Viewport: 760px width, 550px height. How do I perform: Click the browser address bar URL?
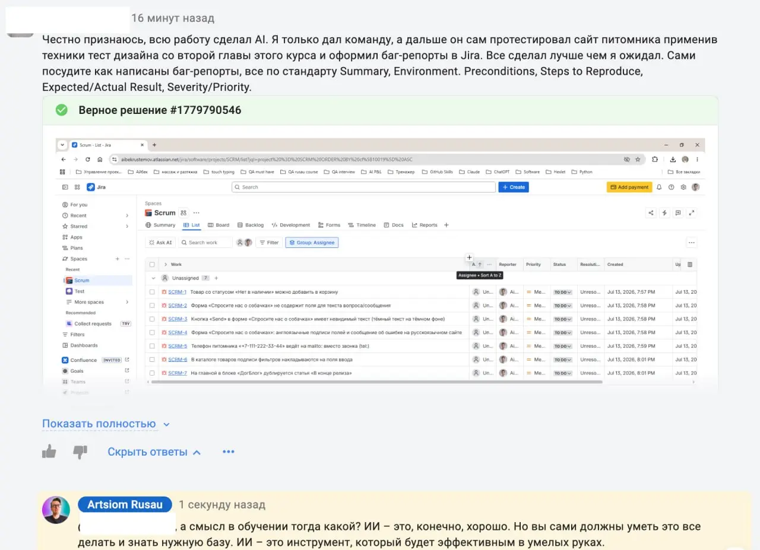267,159
